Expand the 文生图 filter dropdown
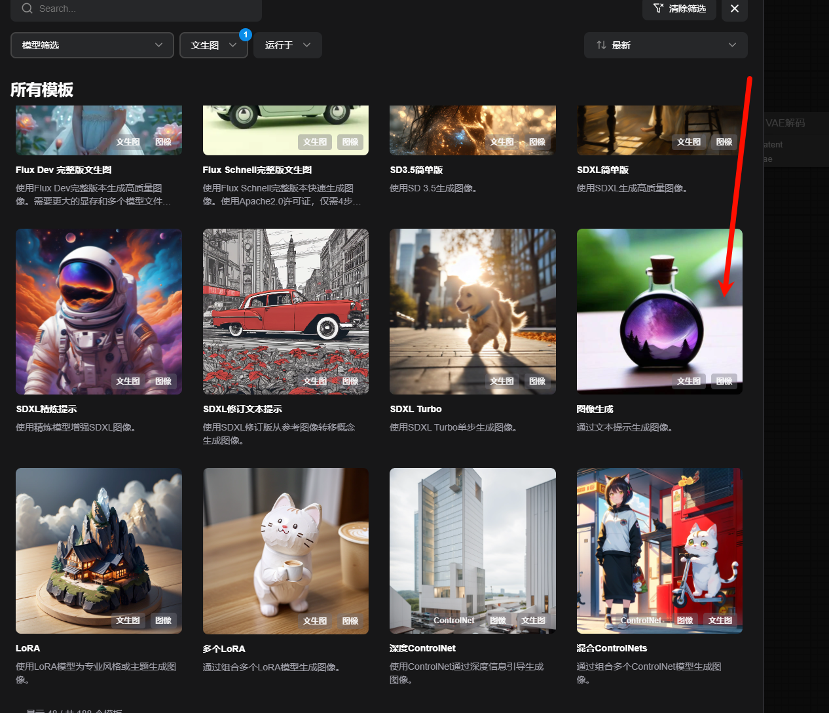 click(x=213, y=45)
